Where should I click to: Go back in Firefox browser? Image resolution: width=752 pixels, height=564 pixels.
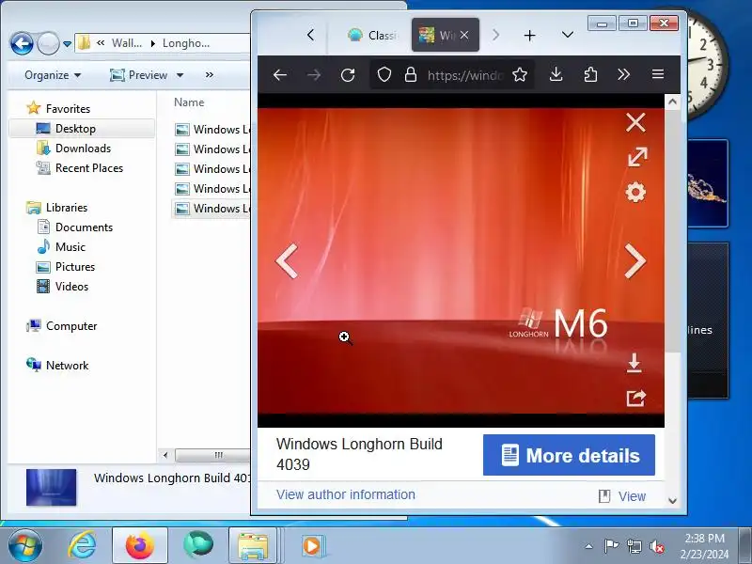(279, 75)
